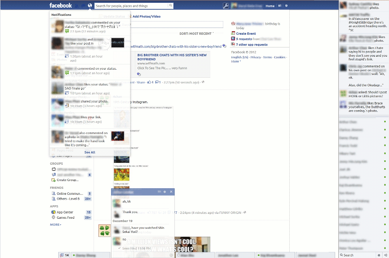Click Home in the top navigation

270,6
